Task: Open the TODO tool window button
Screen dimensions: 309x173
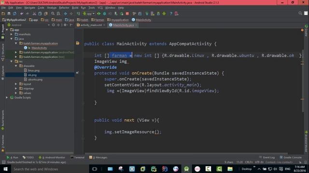Action: 28,157
